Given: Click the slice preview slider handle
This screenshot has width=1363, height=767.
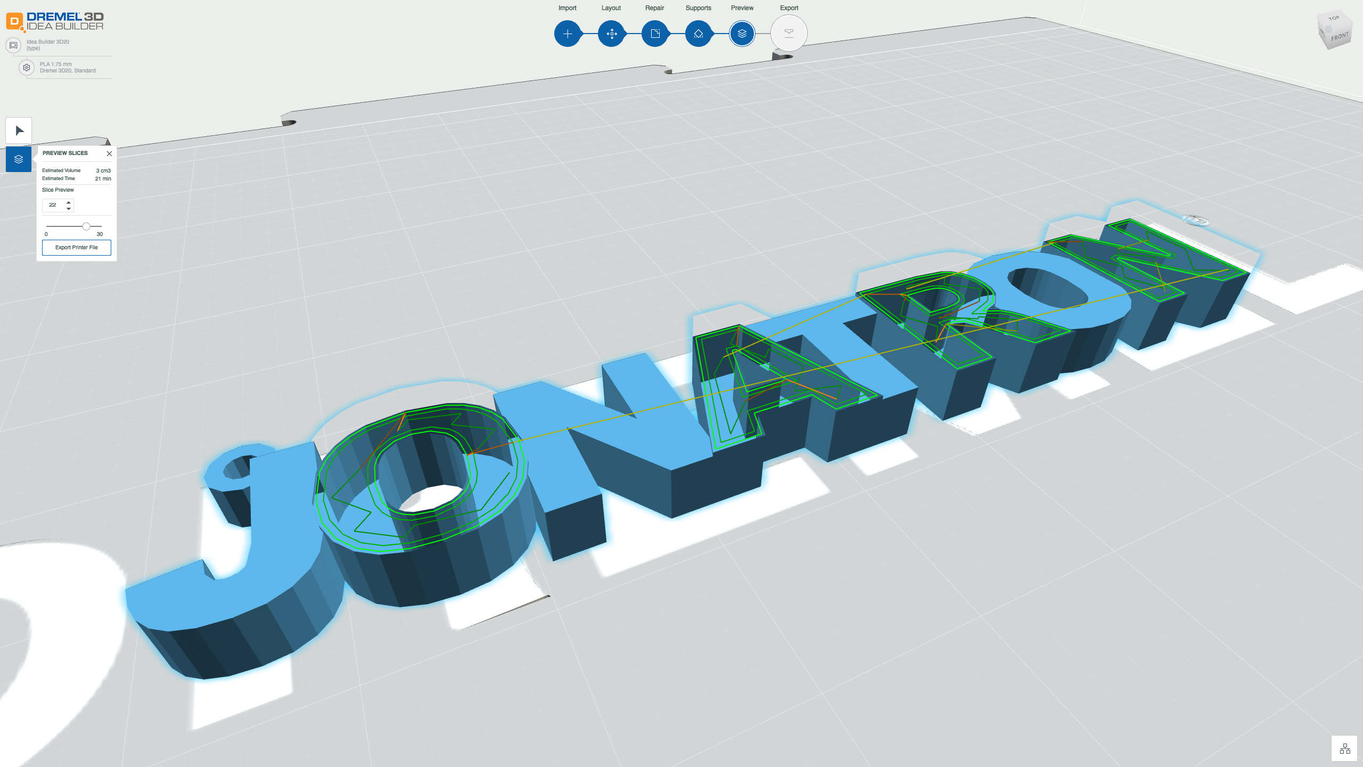Looking at the screenshot, I should click(86, 226).
